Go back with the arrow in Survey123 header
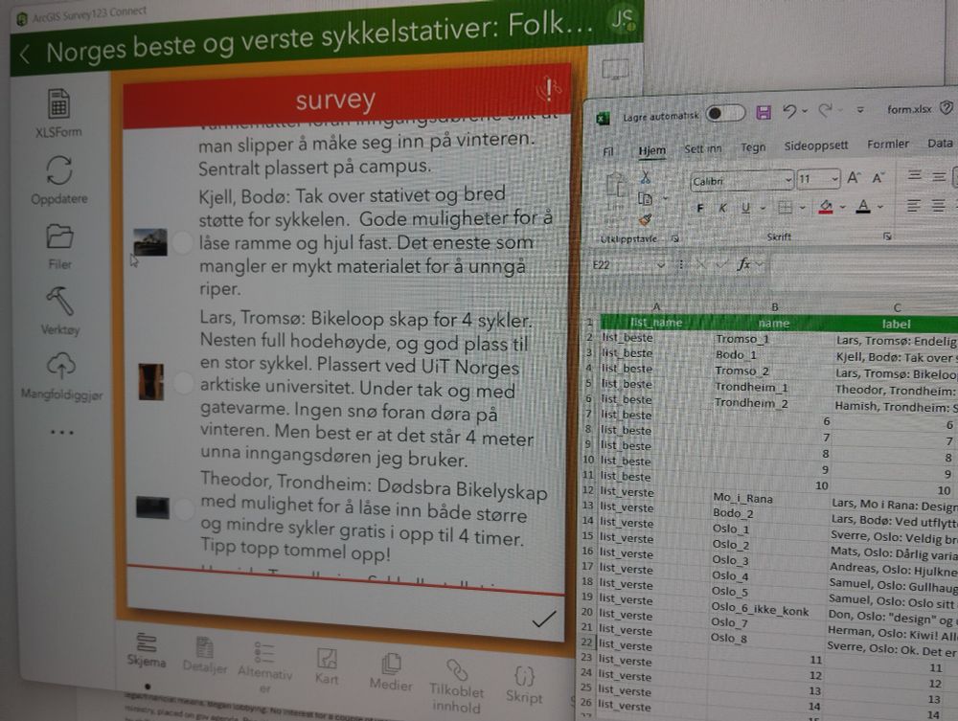Viewport: 958px width, 721px height. tap(25, 55)
